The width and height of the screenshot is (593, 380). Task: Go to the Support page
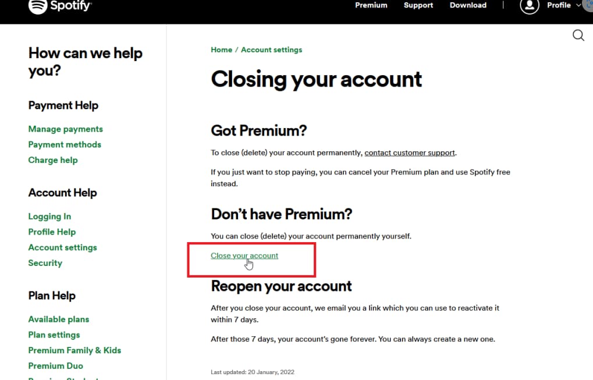(x=418, y=5)
